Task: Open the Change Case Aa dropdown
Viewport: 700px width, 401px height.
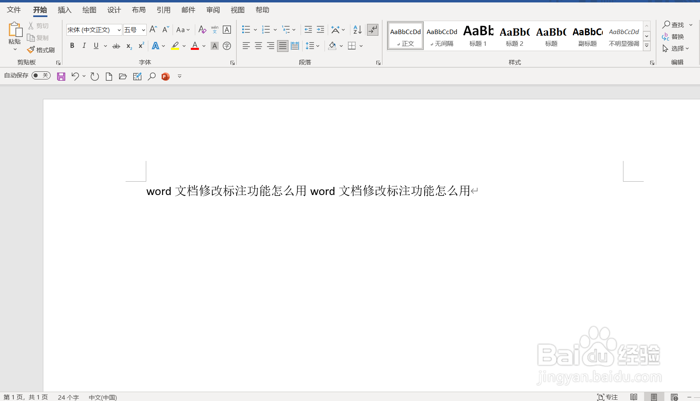Action: (183, 30)
